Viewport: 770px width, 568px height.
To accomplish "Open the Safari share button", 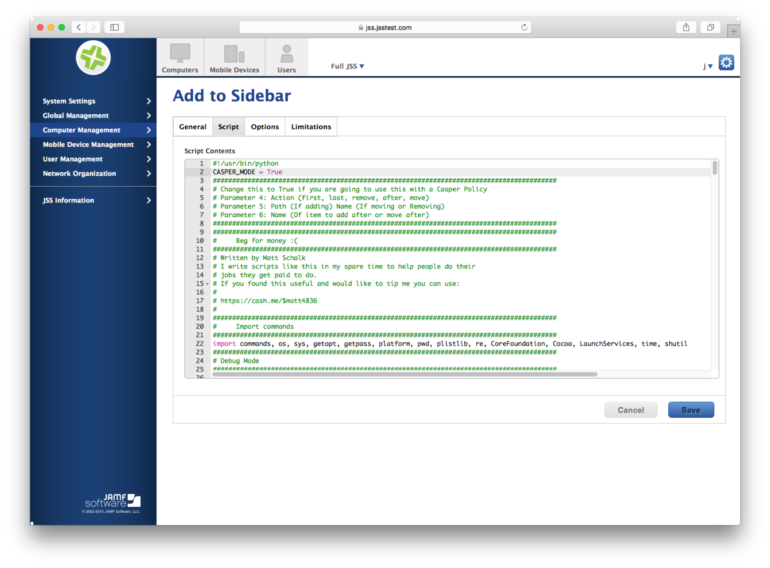I will (x=686, y=27).
